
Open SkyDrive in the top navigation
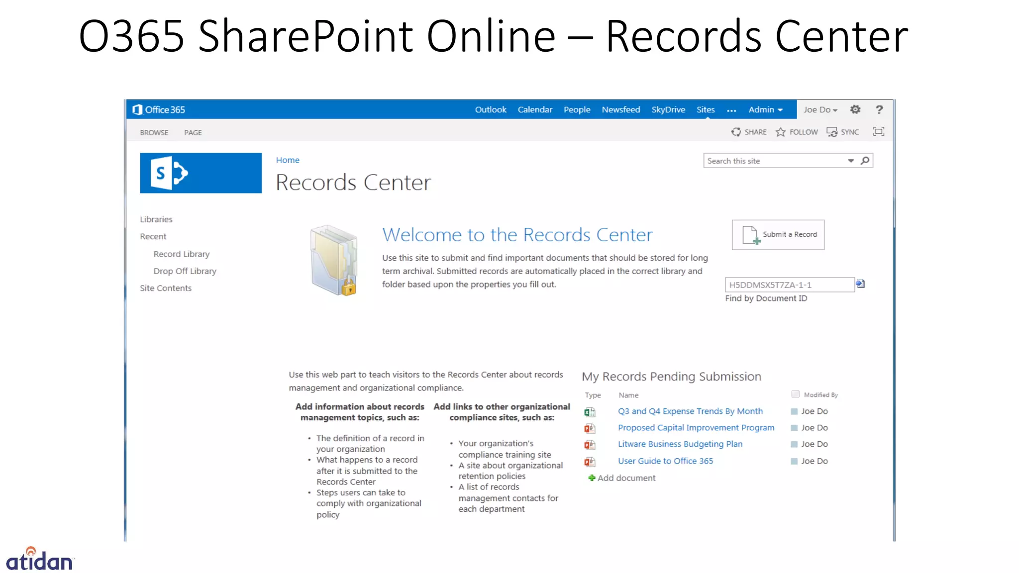[668, 109]
